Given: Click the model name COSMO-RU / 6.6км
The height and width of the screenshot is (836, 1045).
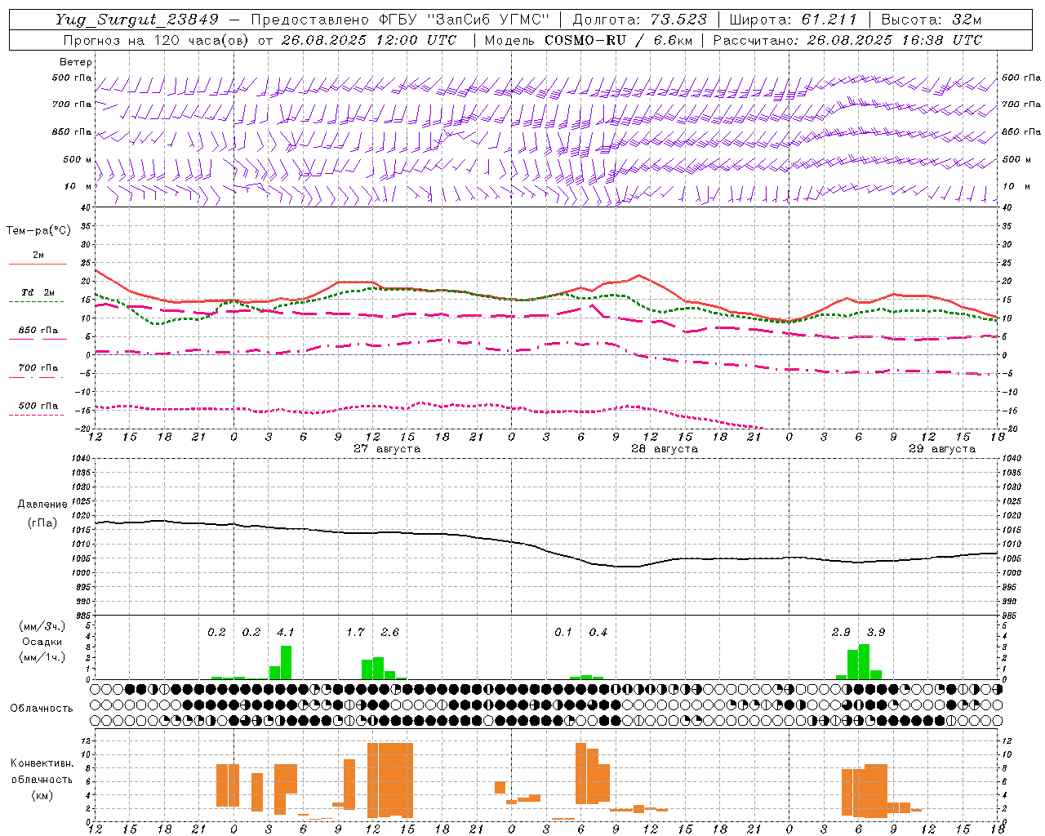Looking at the screenshot, I should tap(618, 40).
